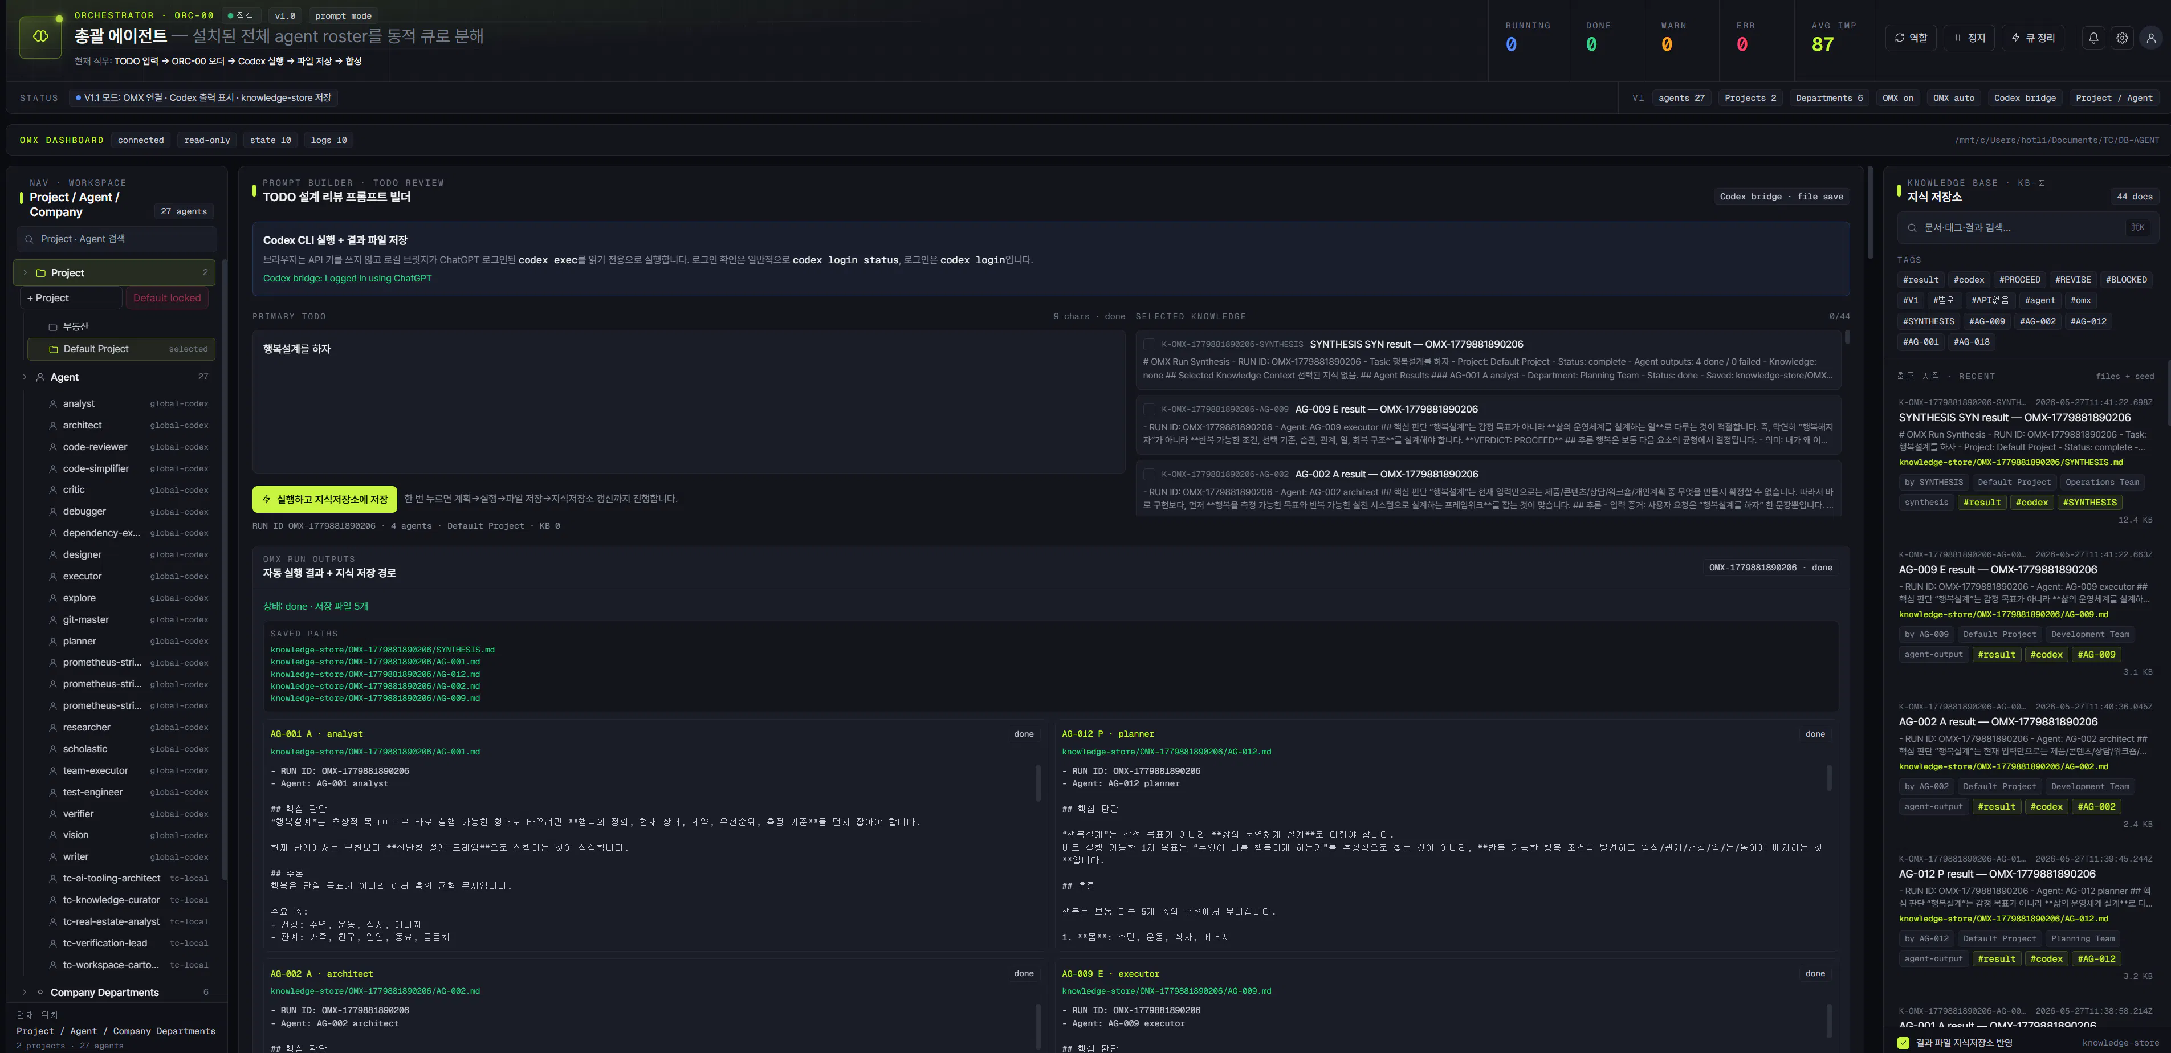Open settings via the gear icon
2171x1053 pixels.
click(x=2122, y=38)
